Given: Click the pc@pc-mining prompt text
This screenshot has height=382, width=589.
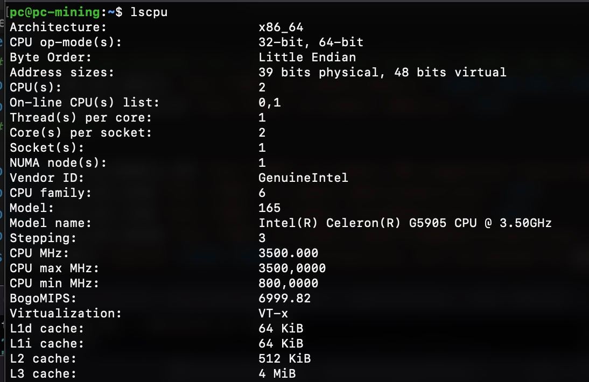Looking at the screenshot, I should coord(55,12).
